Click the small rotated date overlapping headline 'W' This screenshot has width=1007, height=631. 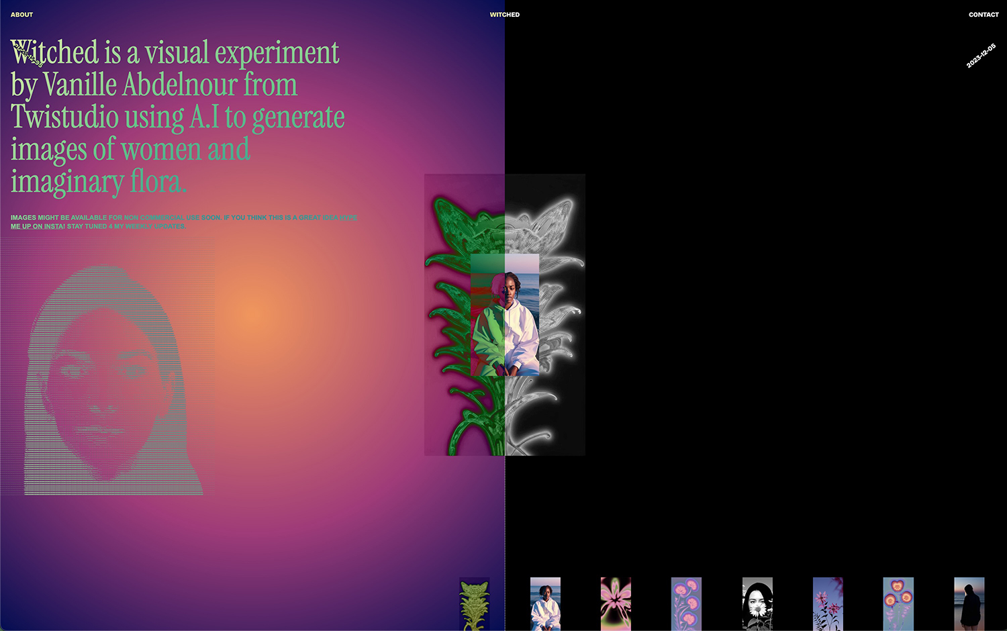pyautogui.click(x=28, y=55)
